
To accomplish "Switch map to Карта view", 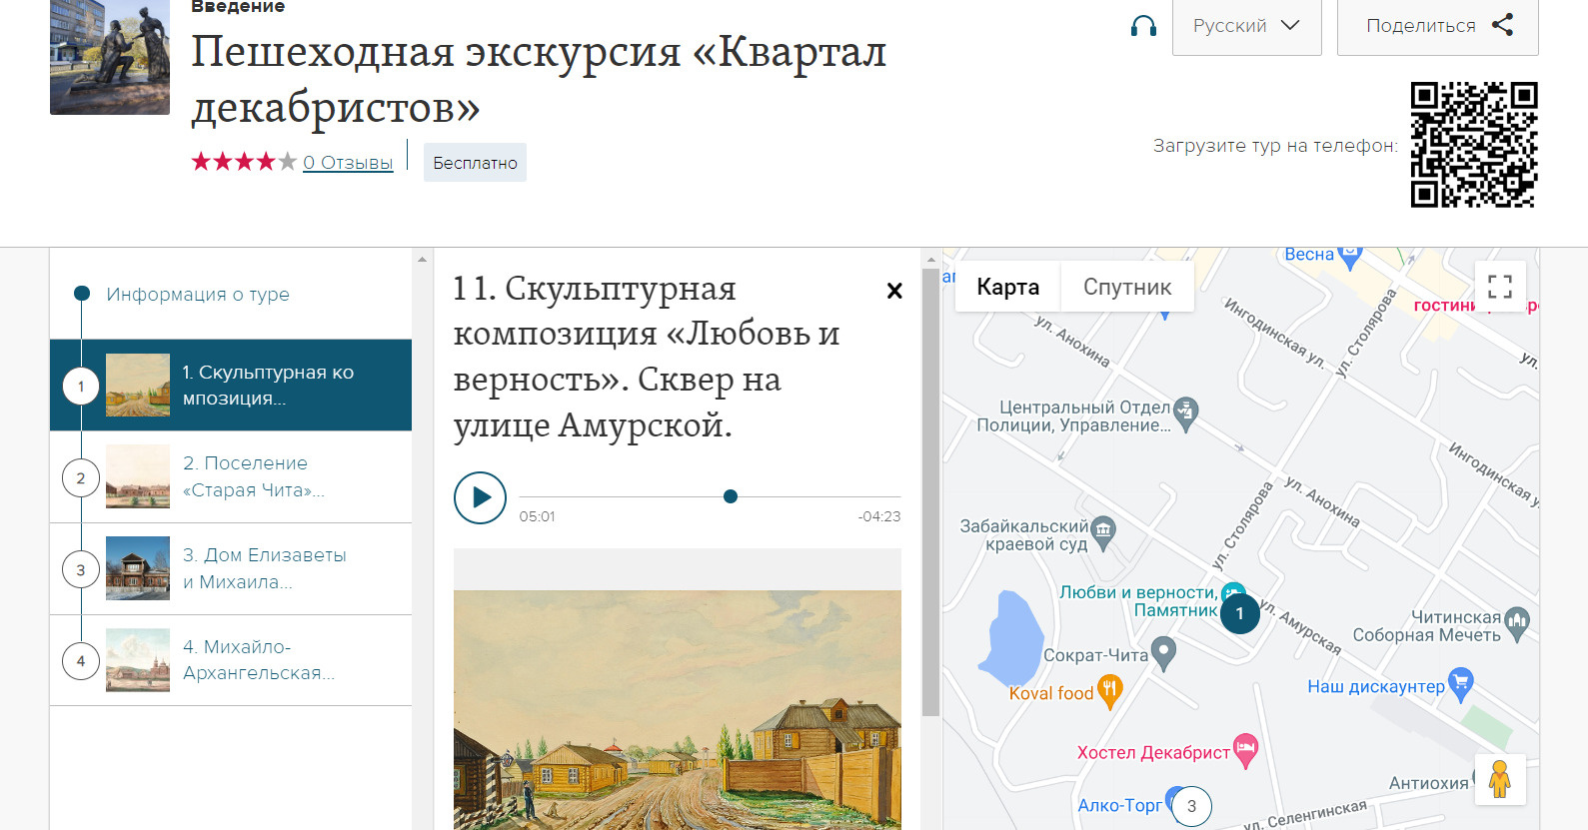I will pyautogui.click(x=1007, y=288).
